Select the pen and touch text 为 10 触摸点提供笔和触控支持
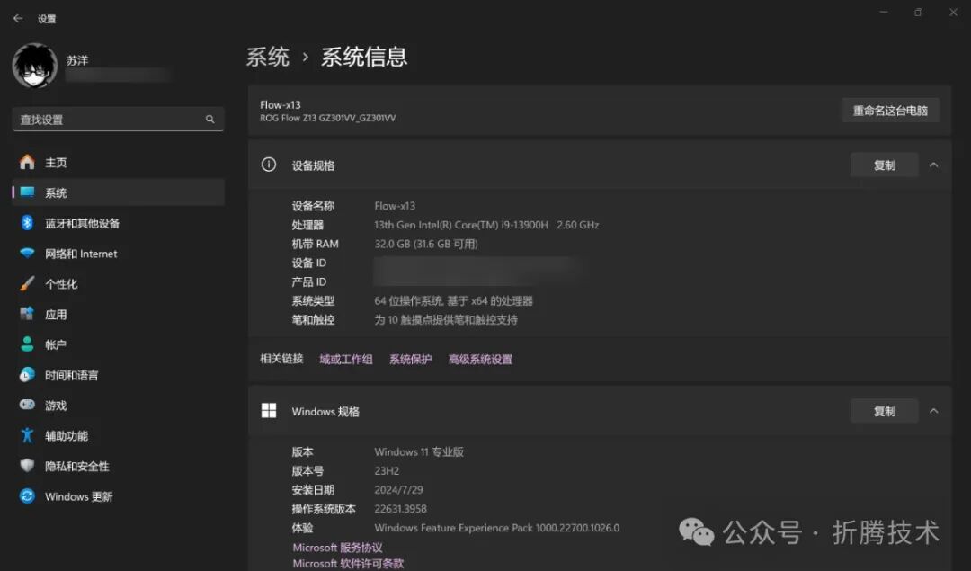The height and width of the screenshot is (571, 971). pos(446,320)
